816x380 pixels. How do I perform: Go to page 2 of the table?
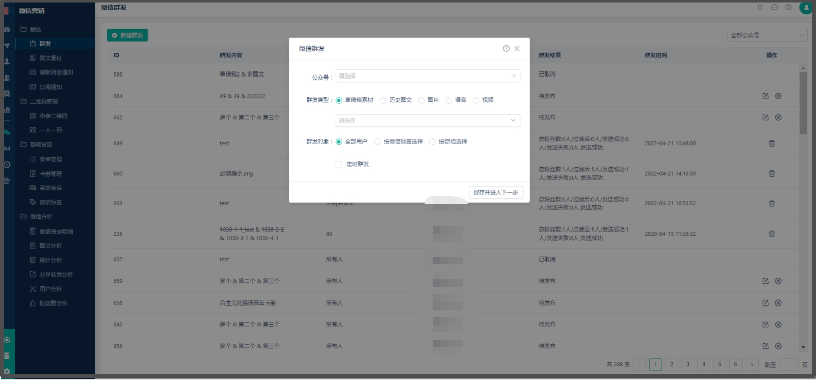[x=672, y=364]
